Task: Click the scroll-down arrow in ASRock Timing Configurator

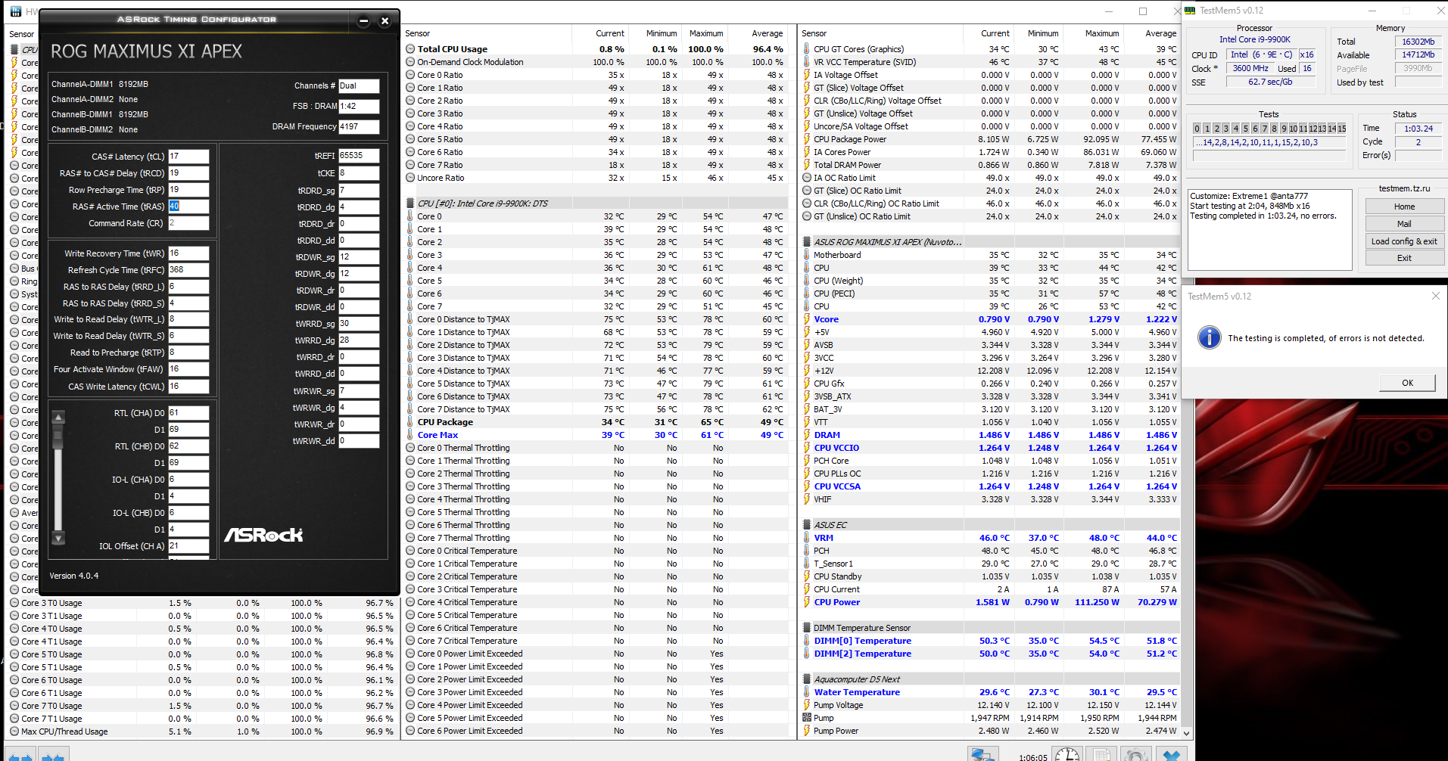Action: click(x=58, y=539)
